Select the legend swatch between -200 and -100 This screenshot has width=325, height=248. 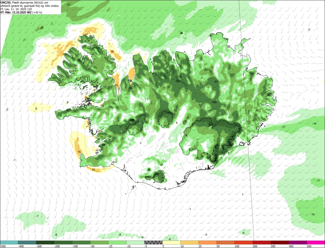[63, 242]
